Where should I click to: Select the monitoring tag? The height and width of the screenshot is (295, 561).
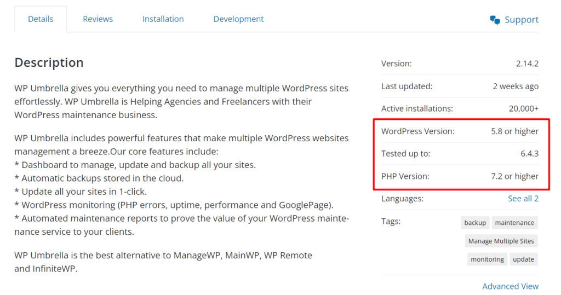(x=487, y=259)
